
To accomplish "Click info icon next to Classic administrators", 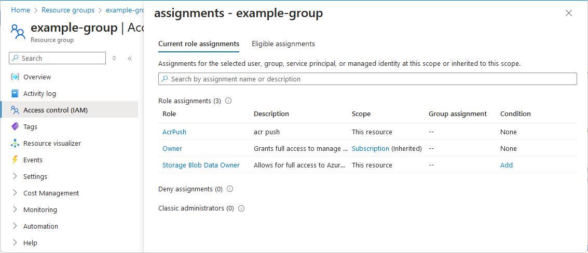I will (x=241, y=208).
